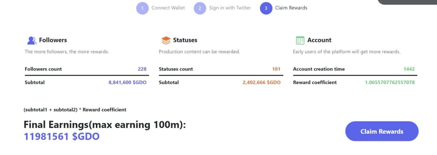Select the Sign in with Twitter step
Screen dimensions: 437x155
tap(230, 8)
